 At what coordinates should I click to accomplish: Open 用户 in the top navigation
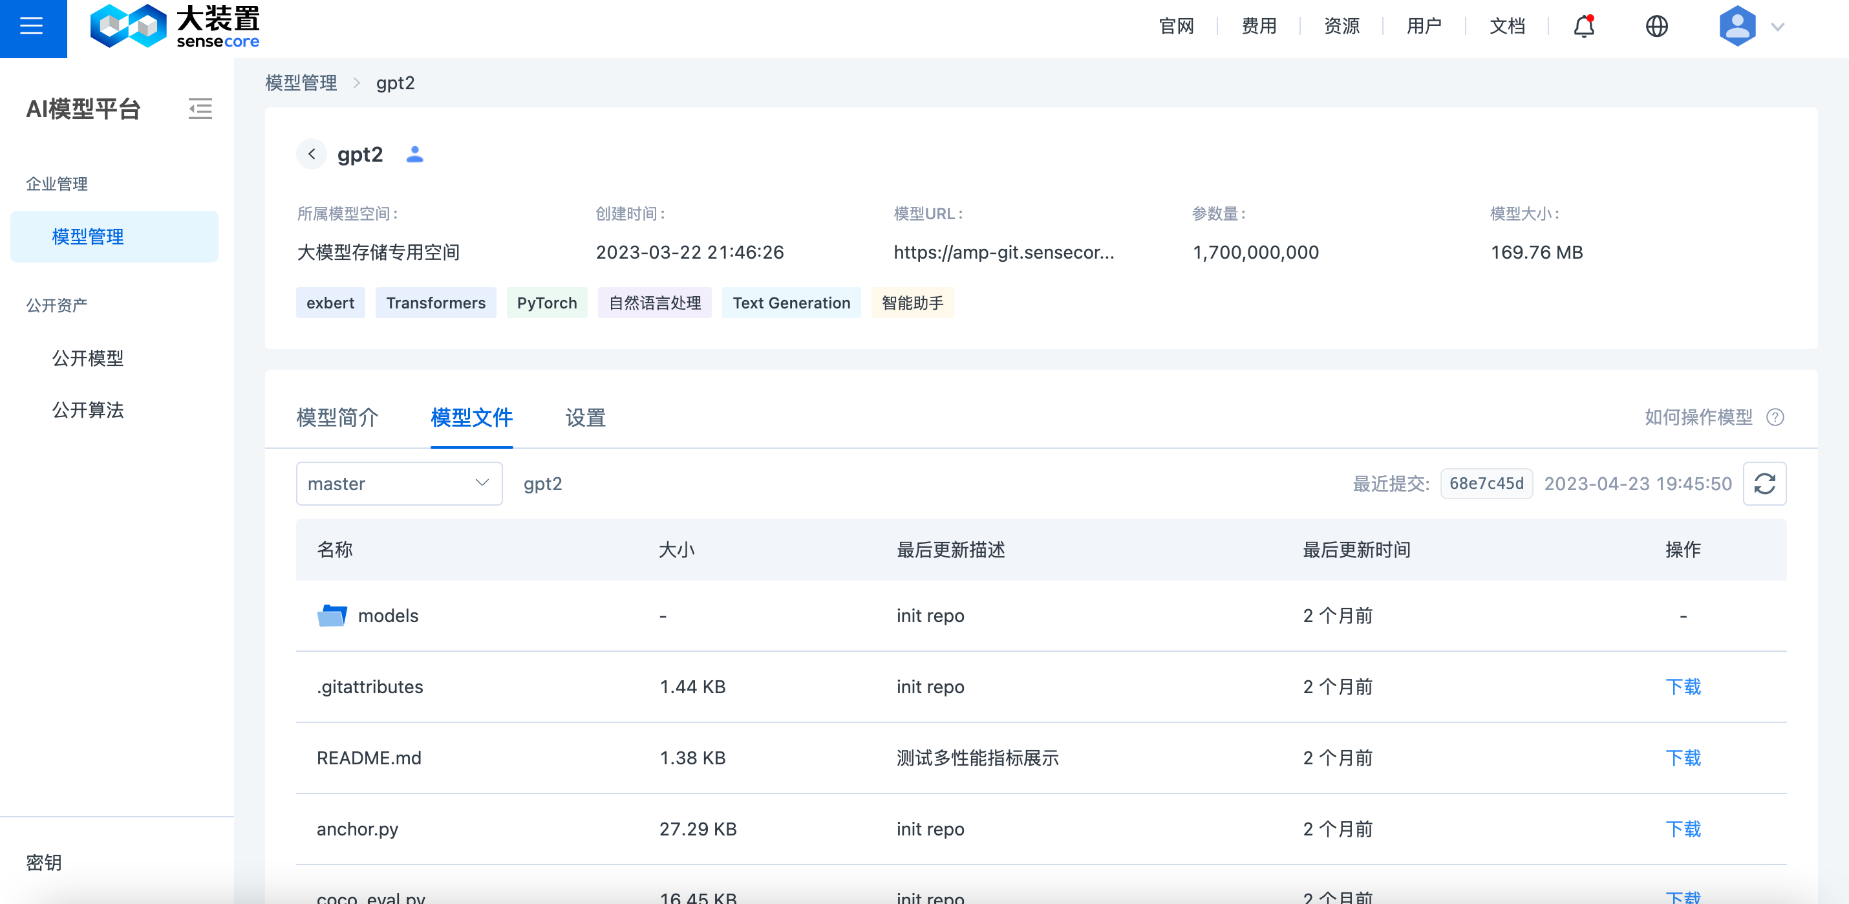(1424, 27)
